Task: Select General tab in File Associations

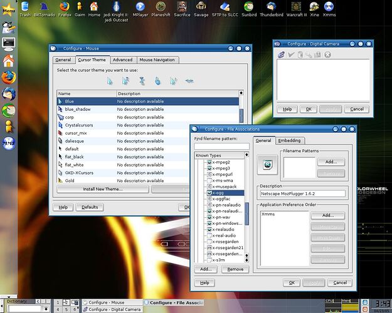Action: 263,140
